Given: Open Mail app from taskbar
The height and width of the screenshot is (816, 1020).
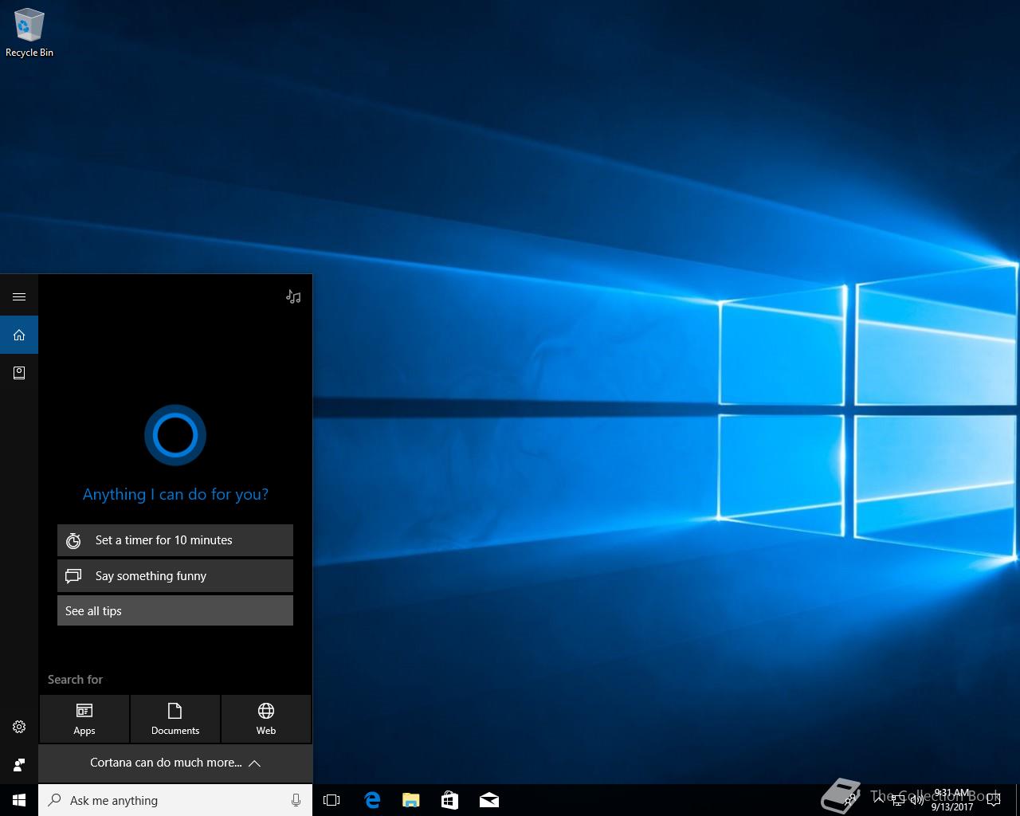Looking at the screenshot, I should [x=489, y=800].
